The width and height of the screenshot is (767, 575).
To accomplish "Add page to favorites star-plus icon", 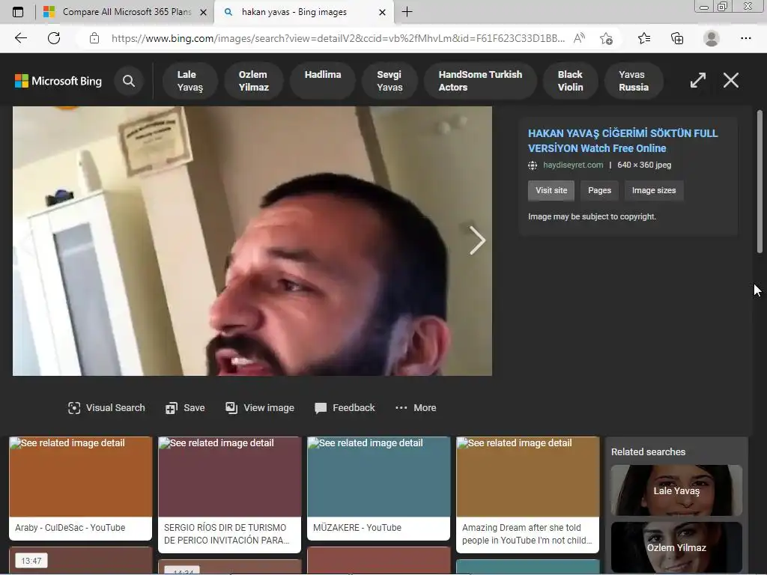I will pos(607,38).
